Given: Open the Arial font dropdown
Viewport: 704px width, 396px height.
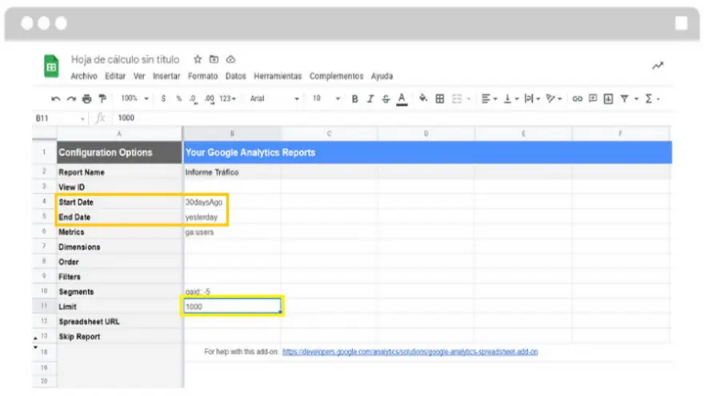Looking at the screenshot, I should (274, 98).
